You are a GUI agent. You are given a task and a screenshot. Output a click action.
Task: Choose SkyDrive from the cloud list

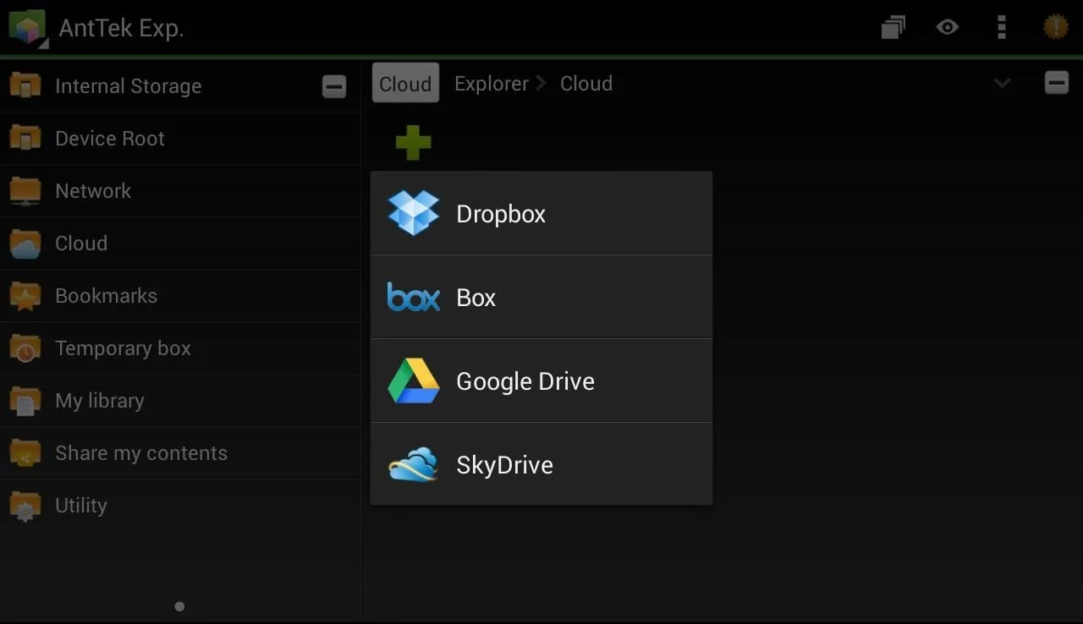541,464
